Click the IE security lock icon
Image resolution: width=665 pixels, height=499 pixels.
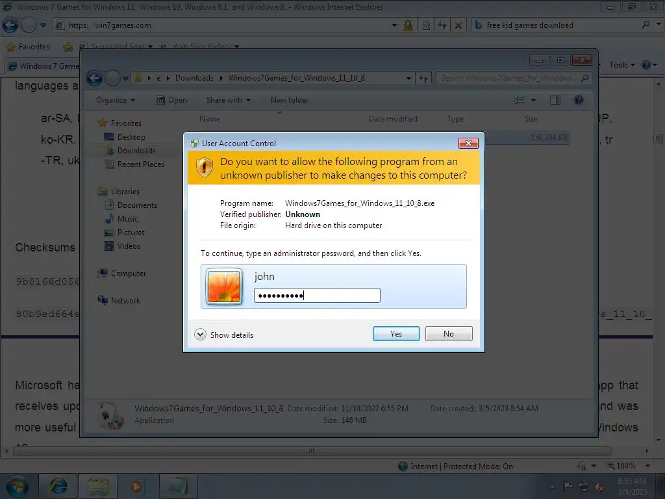(x=408, y=25)
